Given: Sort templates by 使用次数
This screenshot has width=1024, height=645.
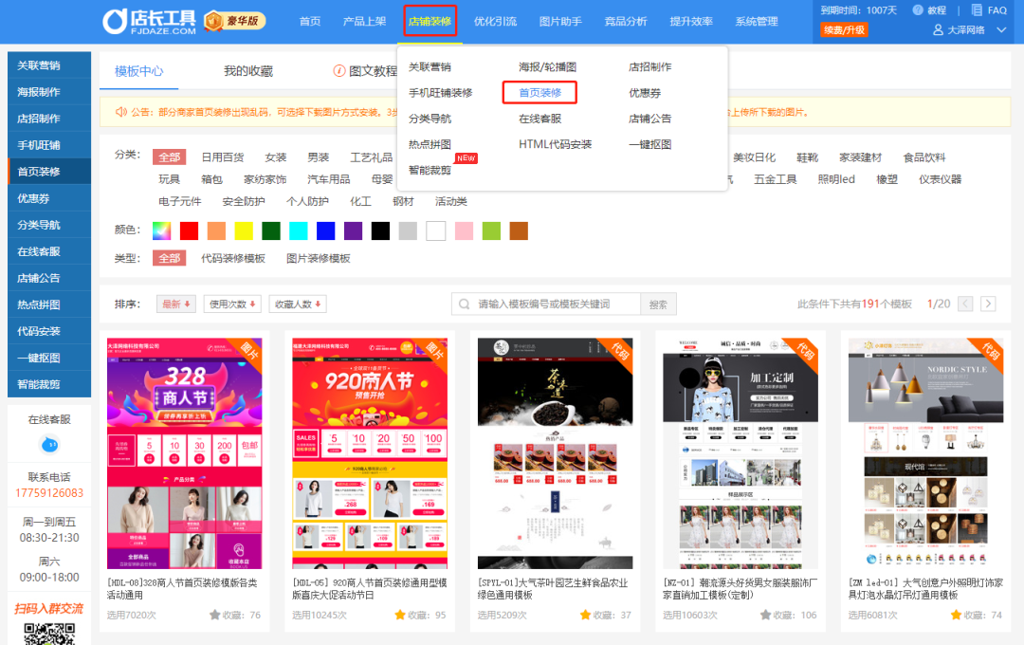Looking at the screenshot, I should (x=232, y=304).
